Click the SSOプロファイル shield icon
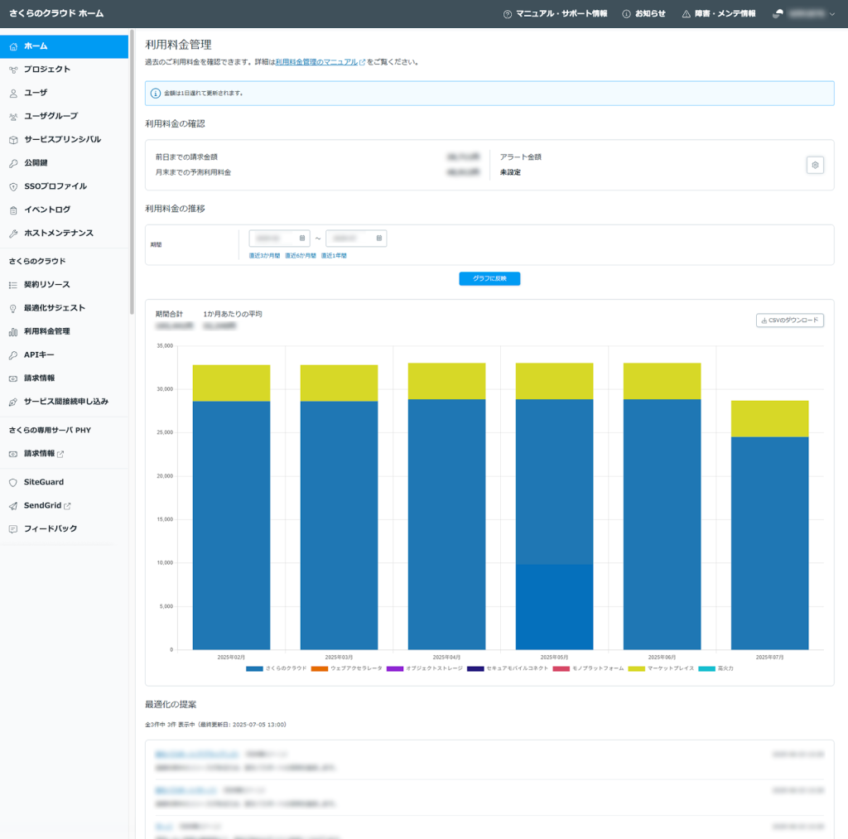The image size is (848, 839). click(x=13, y=186)
